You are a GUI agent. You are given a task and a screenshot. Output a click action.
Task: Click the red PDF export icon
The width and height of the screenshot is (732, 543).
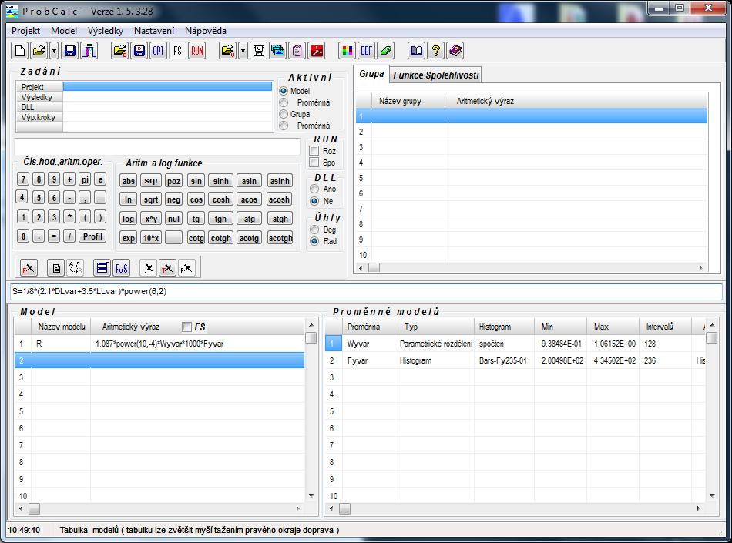[x=317, y=50]
